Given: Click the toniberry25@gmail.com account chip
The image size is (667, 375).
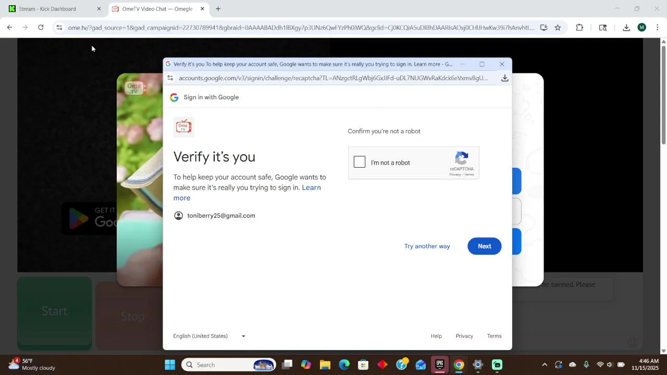Looking at the screenshot, I should [215, 216].
